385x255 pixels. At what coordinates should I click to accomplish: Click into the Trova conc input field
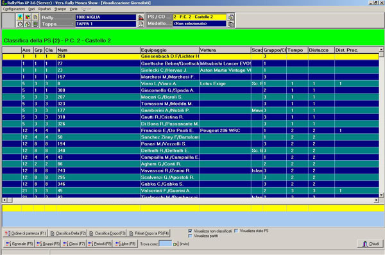[x=166, y=243]
